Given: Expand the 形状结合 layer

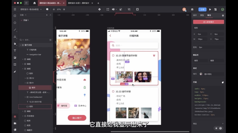Looking at the screenshot, I should pos(23,116).
